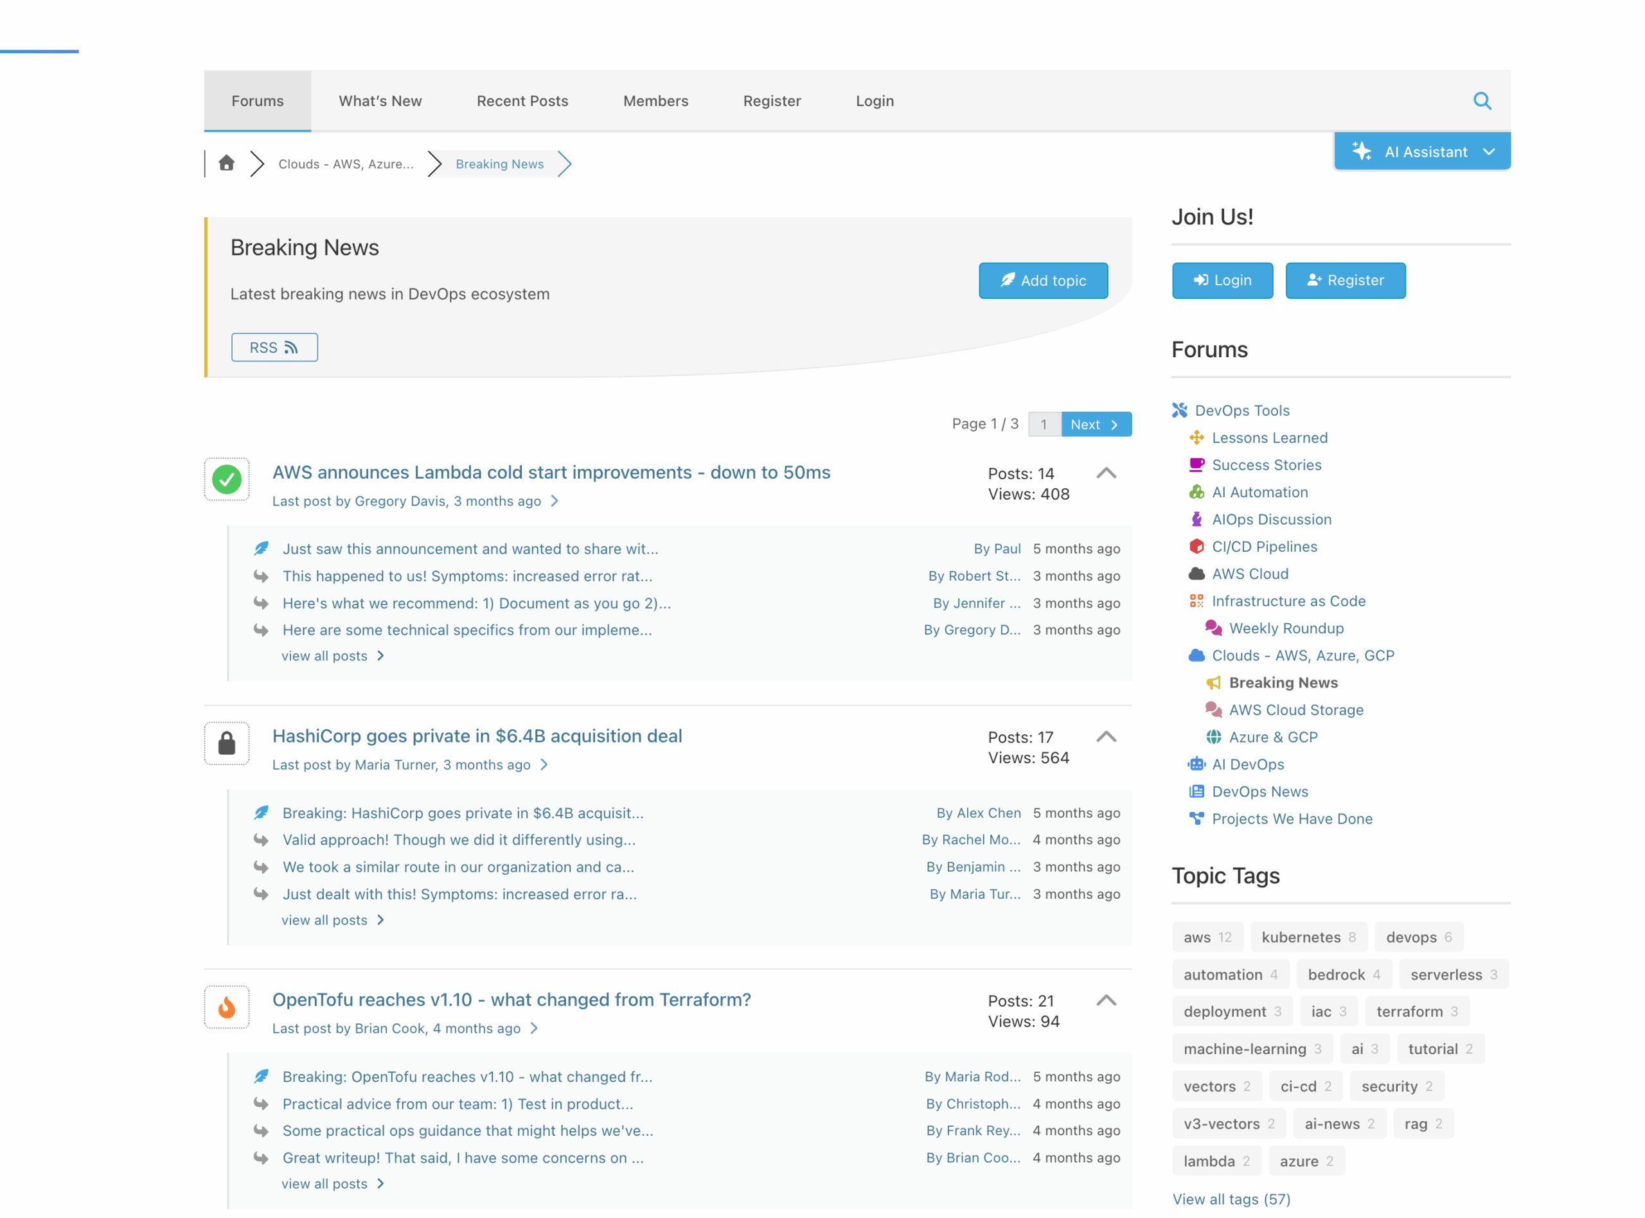Collapse the OpenTofu topic post list
The height and width of the screenshot is (1218, 1645).
[1105, 1000]
